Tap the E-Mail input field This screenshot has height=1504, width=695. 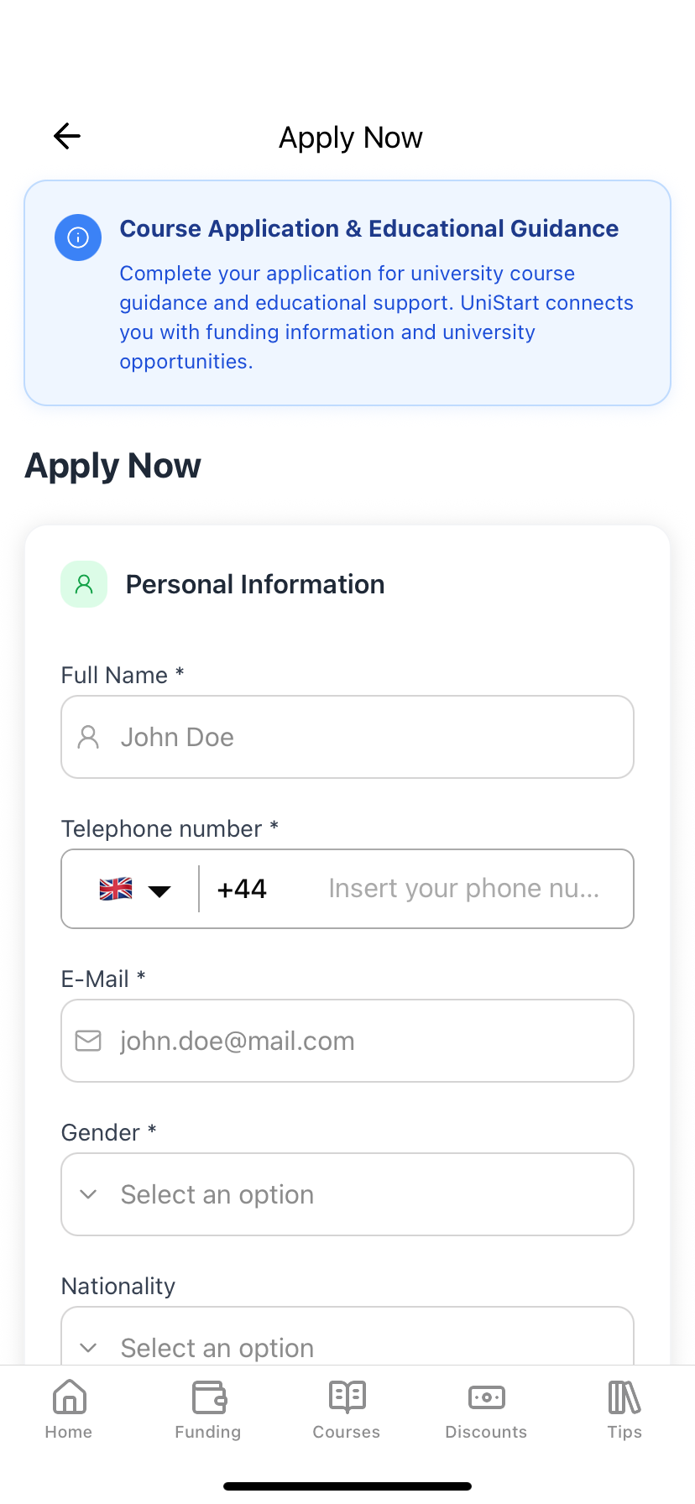coord(347,1040)
